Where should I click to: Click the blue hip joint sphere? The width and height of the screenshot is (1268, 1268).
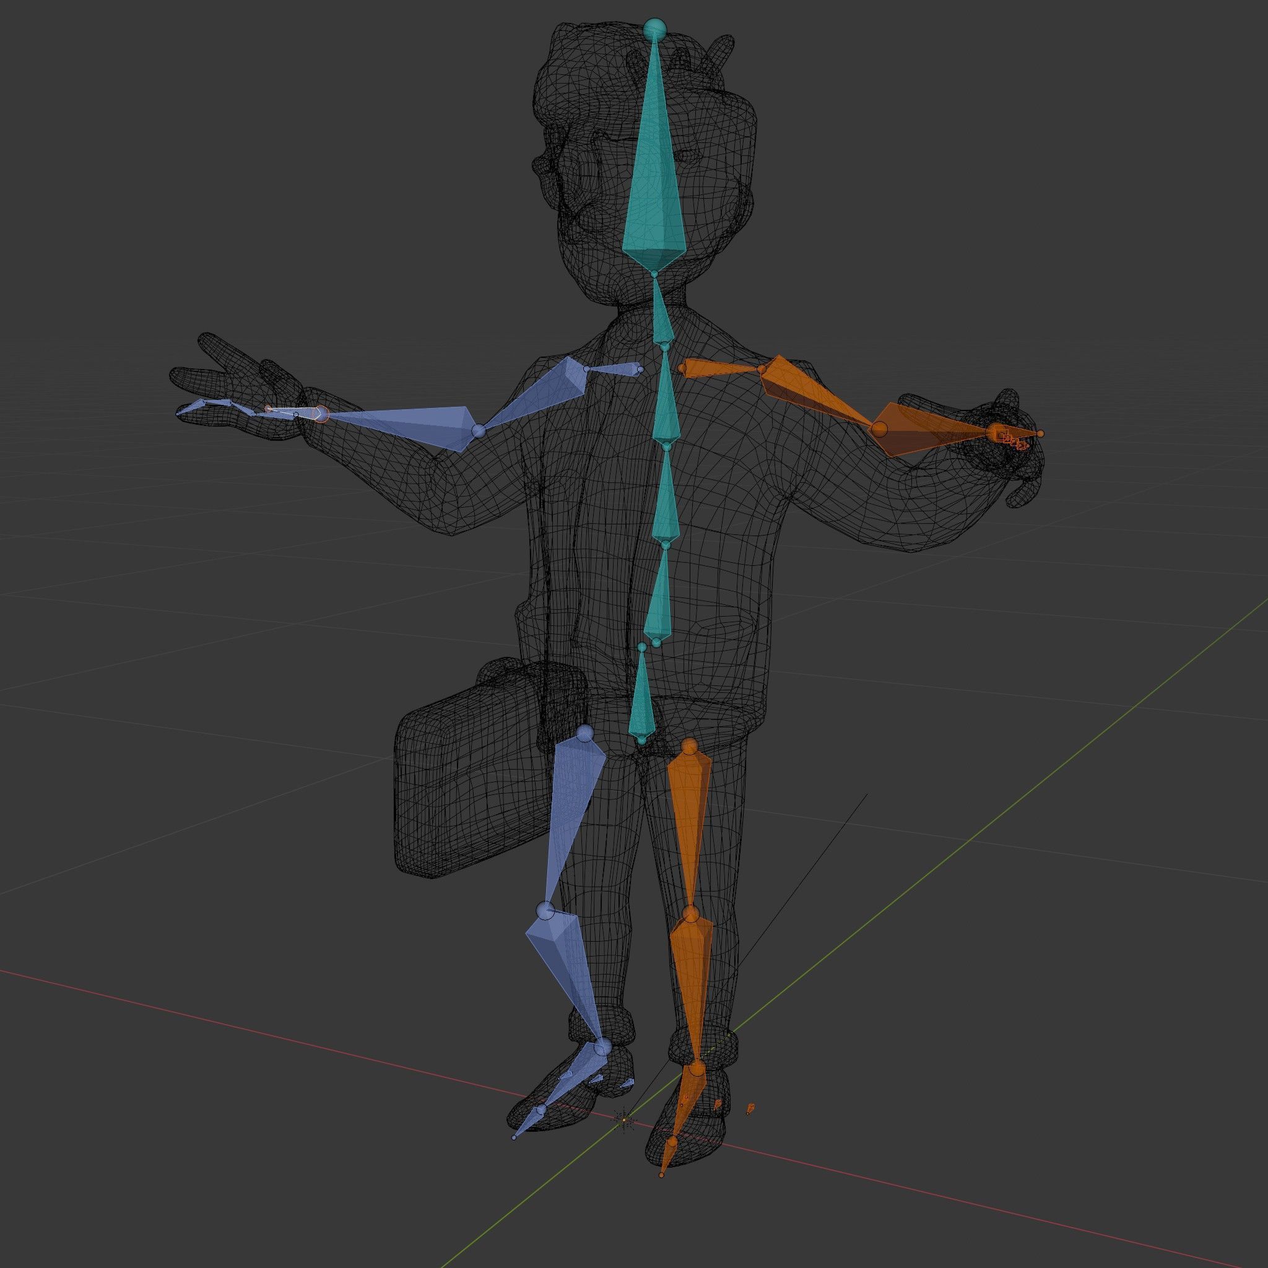pyautogui.click(x=584, y=733)
